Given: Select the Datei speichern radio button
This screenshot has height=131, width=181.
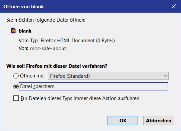Looking at the screenshot, I should coord(16,86).
